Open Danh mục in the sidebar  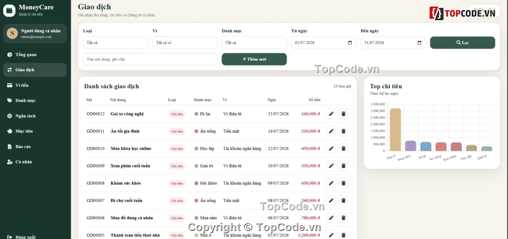point(35,101)
